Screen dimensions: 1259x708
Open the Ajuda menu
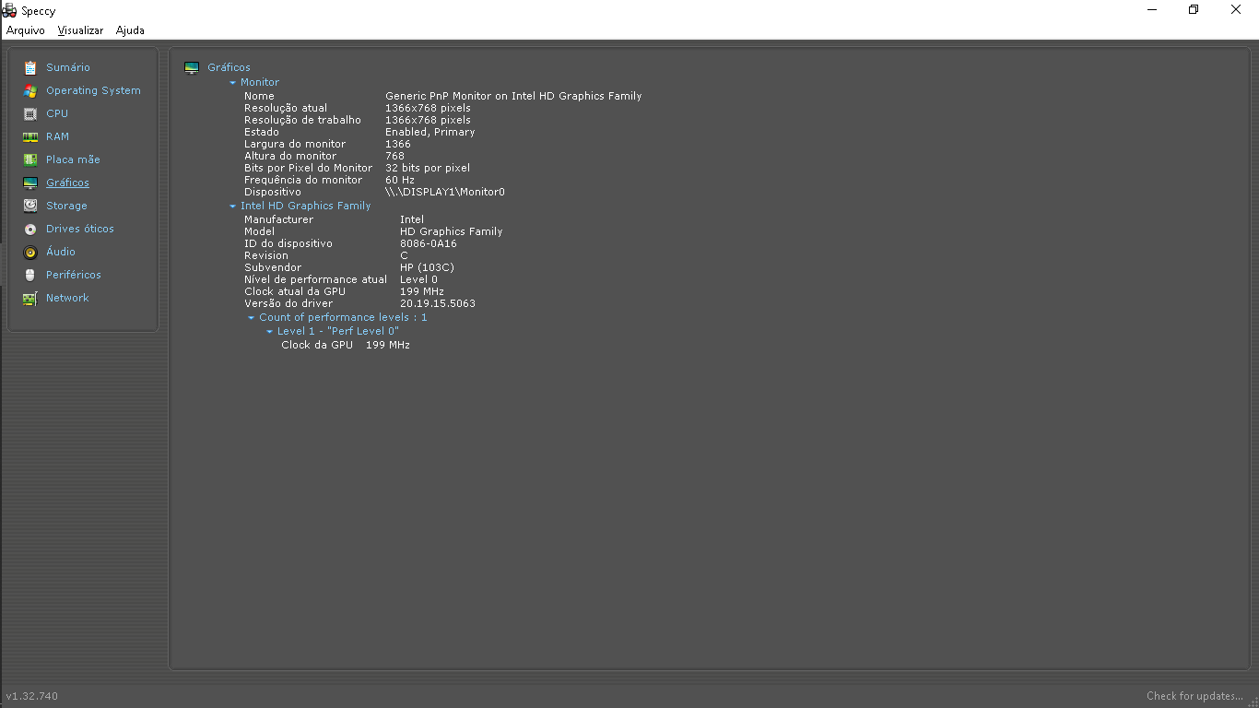pyautogui.click(x=130, y=30)
